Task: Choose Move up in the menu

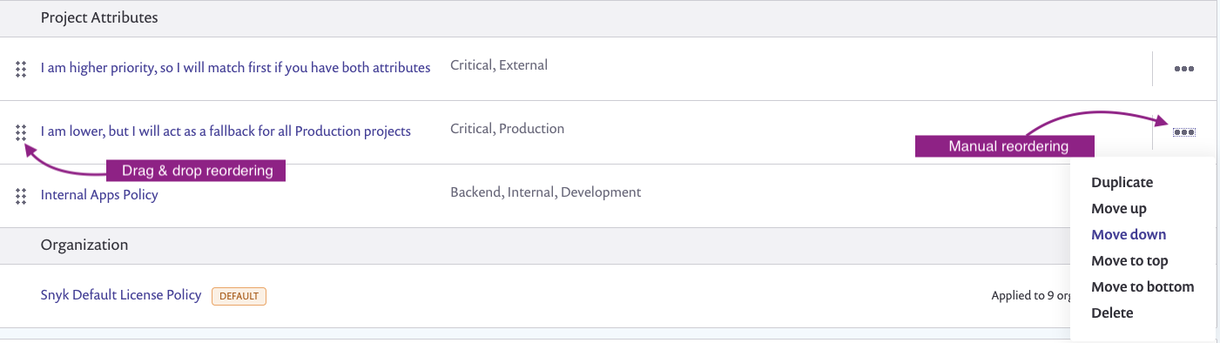Action: click(1118, 209)
